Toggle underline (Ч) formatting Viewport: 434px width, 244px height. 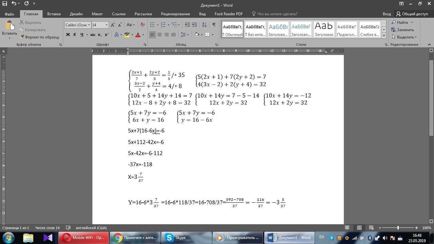coord(82,35)
